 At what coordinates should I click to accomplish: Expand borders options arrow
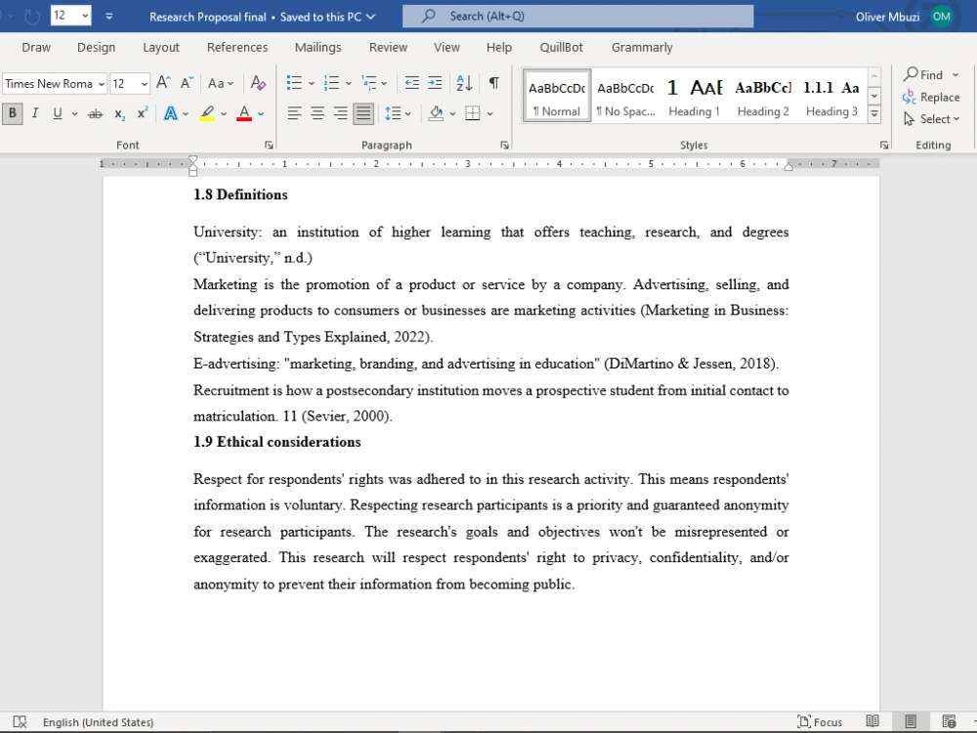point(489,113)
